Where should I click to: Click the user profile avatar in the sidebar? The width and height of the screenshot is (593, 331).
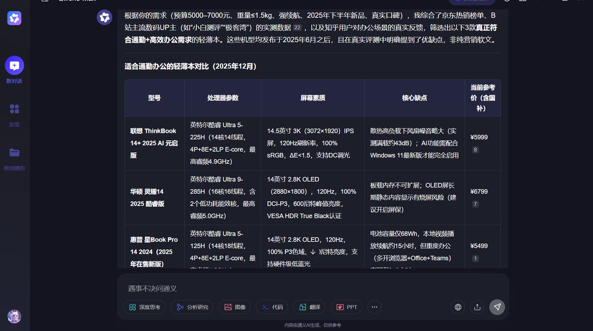click(x=14, y=317)
